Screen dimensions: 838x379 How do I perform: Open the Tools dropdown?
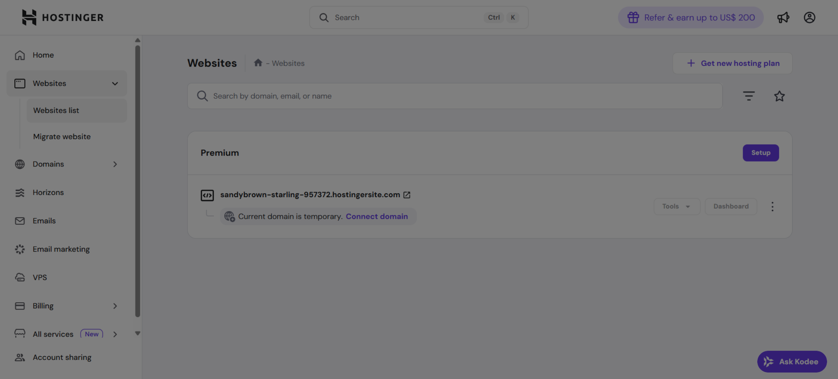(677, 207)
